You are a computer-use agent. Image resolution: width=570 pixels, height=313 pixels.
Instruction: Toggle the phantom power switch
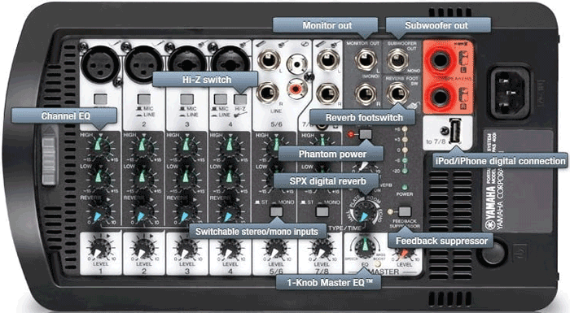pos(366,134)
